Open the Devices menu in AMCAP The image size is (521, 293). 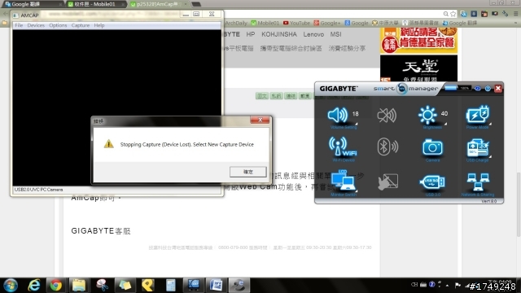(36, 25)
